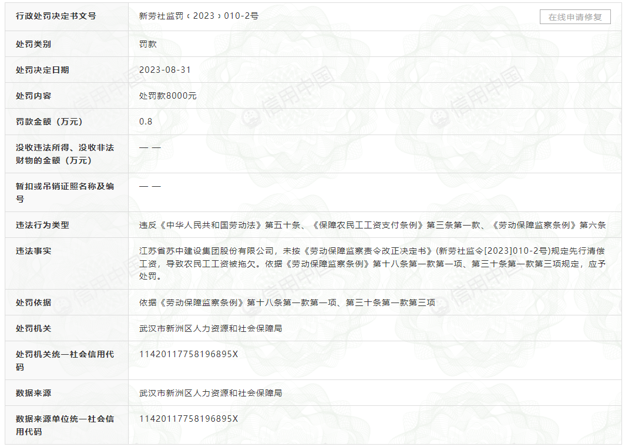Image resolution: width=625 pixels, height=447 pixels.
Task: Click the 罚款金额（万元）label
Action: tap(49, 122)
